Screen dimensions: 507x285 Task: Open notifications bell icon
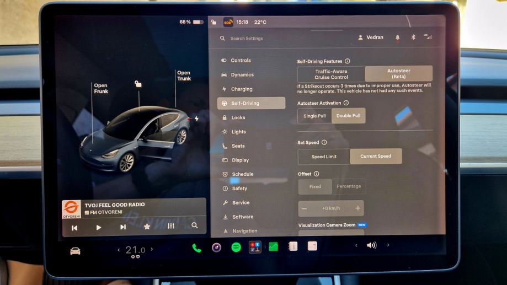coord(397,38)
